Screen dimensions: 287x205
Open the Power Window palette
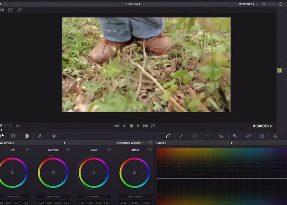pyautogui.click(x=195, y=136)
